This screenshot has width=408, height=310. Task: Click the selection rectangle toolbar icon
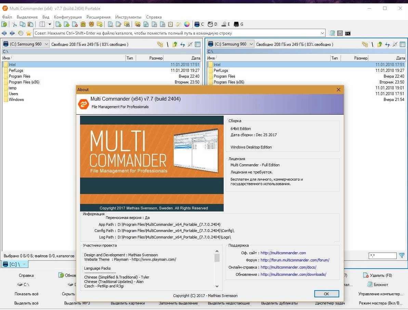[x=42, y=24]
